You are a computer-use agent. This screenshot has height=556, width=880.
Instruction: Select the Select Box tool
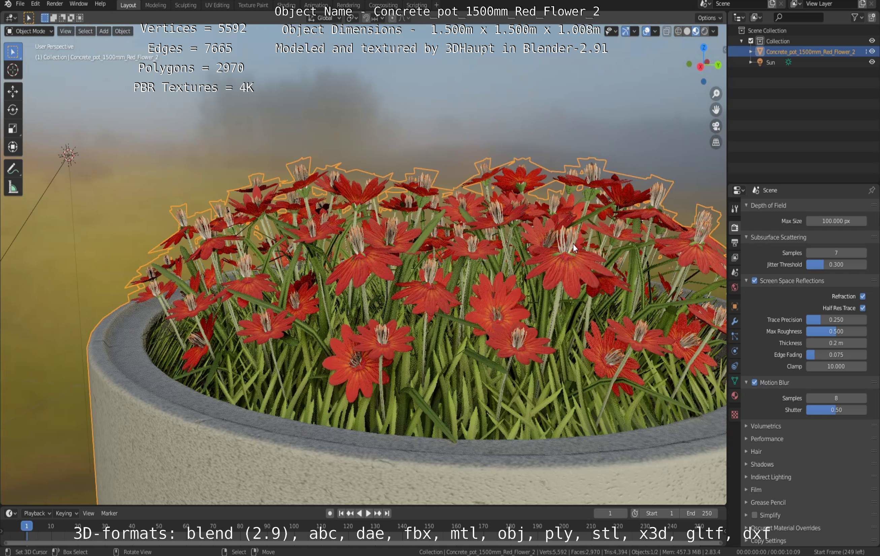13,52
